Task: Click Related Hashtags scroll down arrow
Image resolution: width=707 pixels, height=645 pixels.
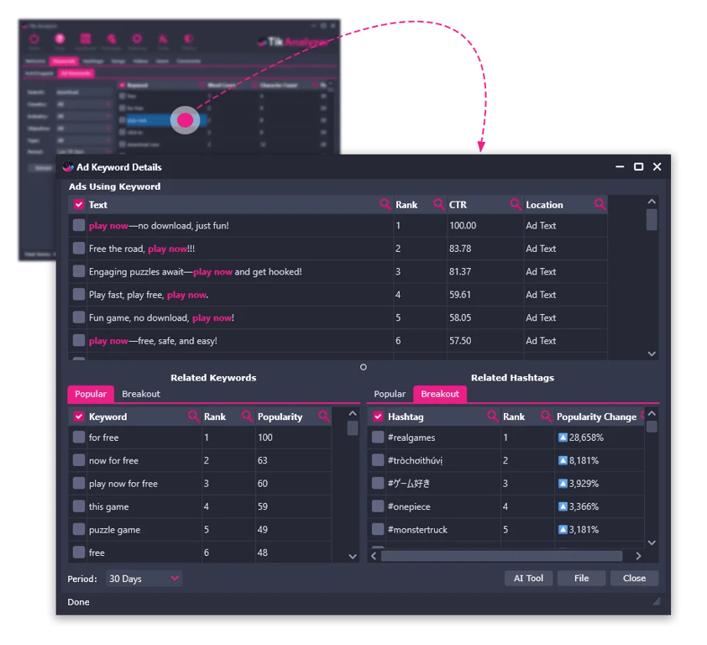Action: click(652, 543)
